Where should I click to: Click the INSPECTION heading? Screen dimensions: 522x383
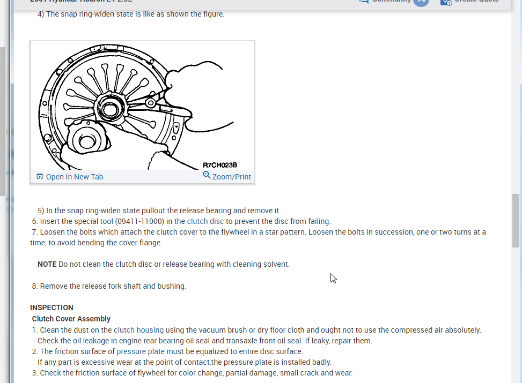click(x=52, y=307)
